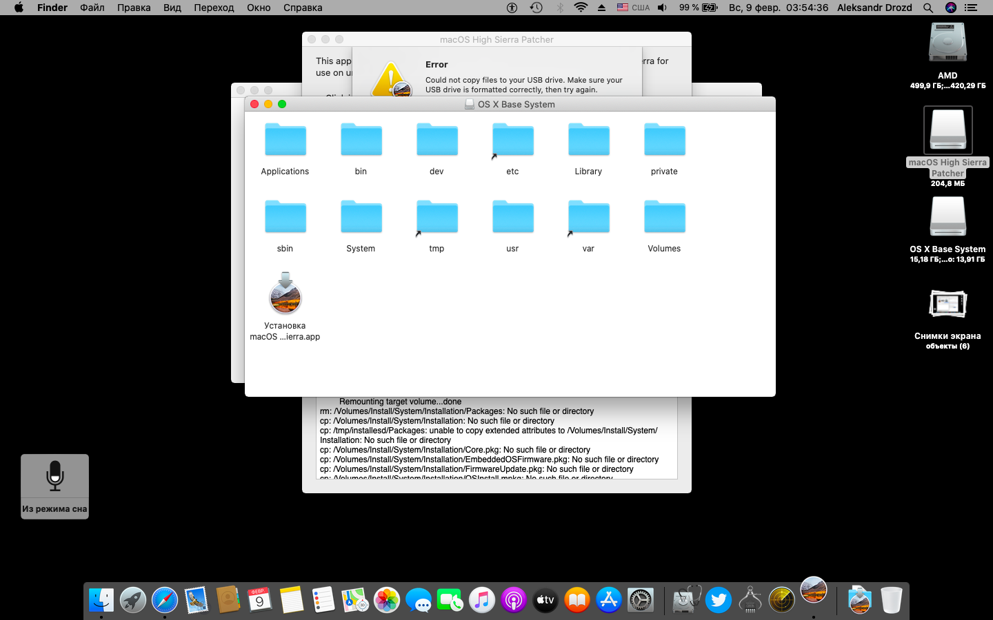Screen dimensions: 993x620
Task: Select the dev folder
Action: point(437,140)
